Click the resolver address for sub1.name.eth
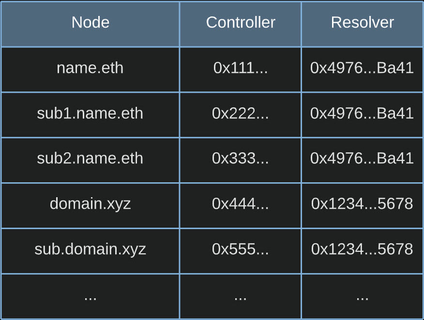Image resolution: width=424 pixels, height=320 pixels. coord(362,114)
